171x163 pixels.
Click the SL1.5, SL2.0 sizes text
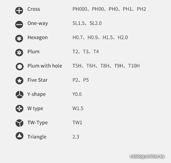(87, 23)
